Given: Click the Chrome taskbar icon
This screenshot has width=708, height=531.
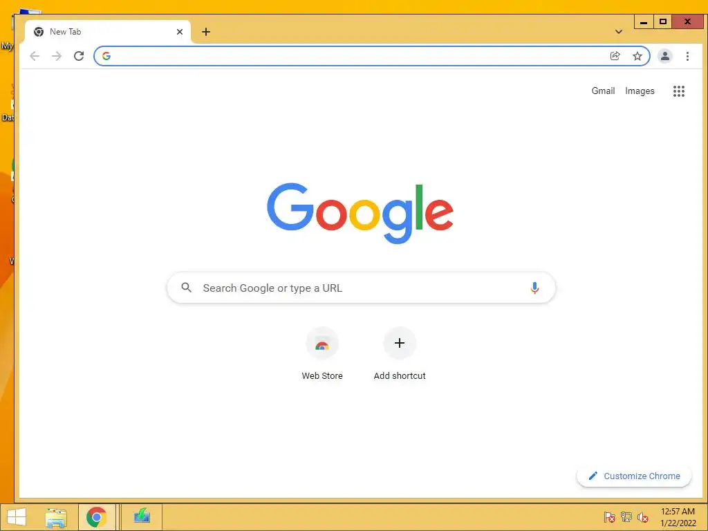Looking at the screenshot, I should pyautogui.click(x=96, y=517).
